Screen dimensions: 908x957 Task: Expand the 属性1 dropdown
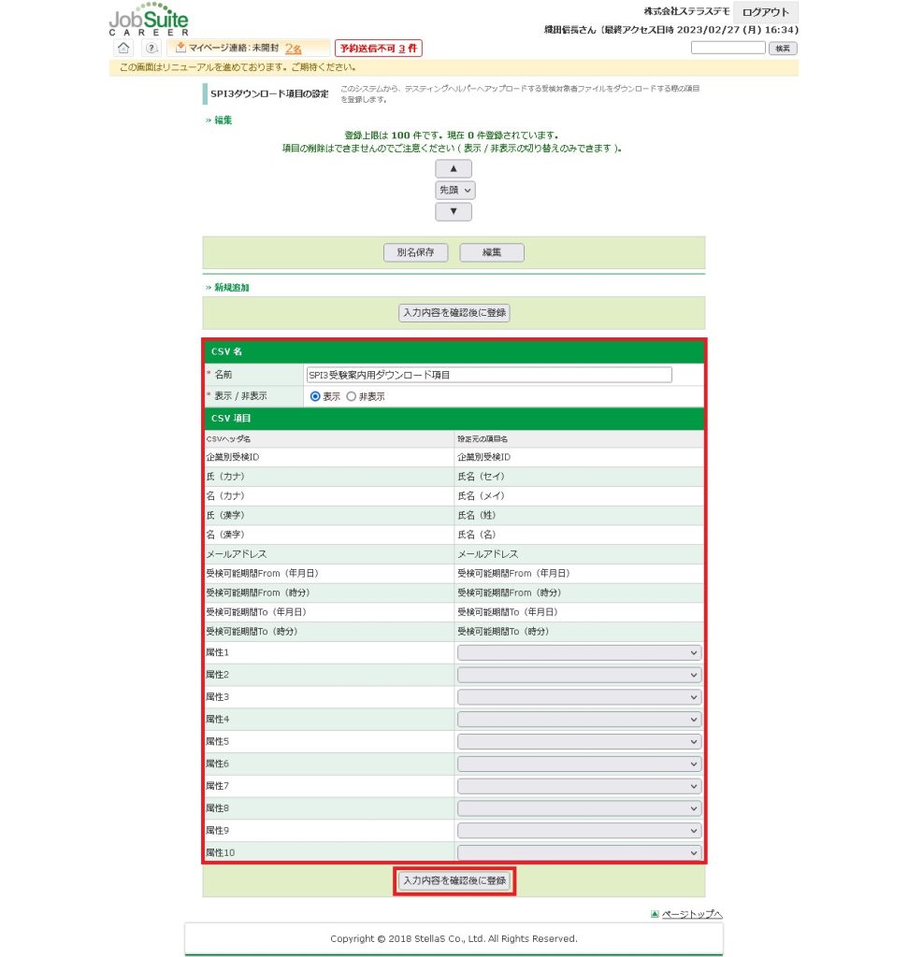point(579,653)
